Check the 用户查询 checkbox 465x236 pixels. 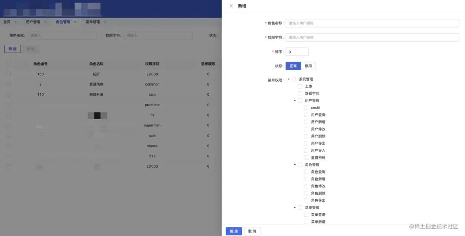(x=306, y=115)
